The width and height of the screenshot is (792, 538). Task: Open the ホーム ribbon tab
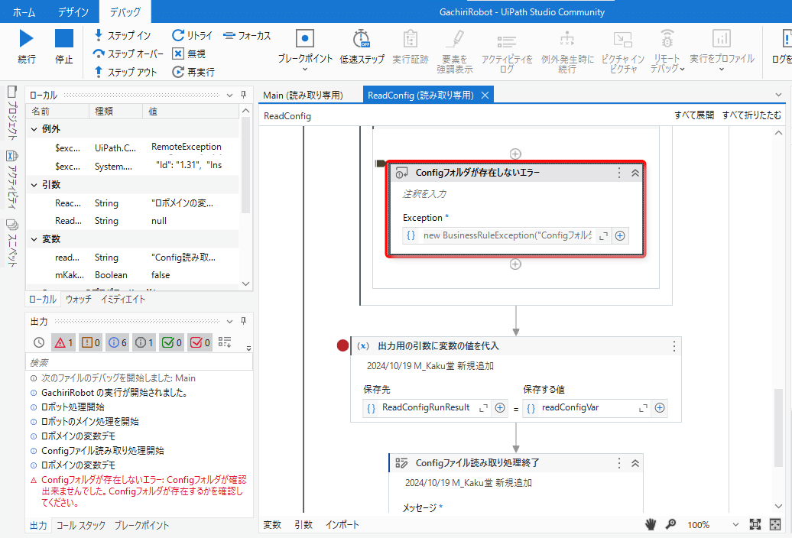(x=24, y=11)
